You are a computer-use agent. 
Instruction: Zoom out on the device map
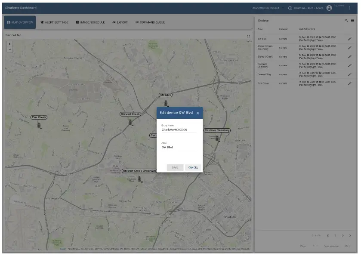point(10,50)
